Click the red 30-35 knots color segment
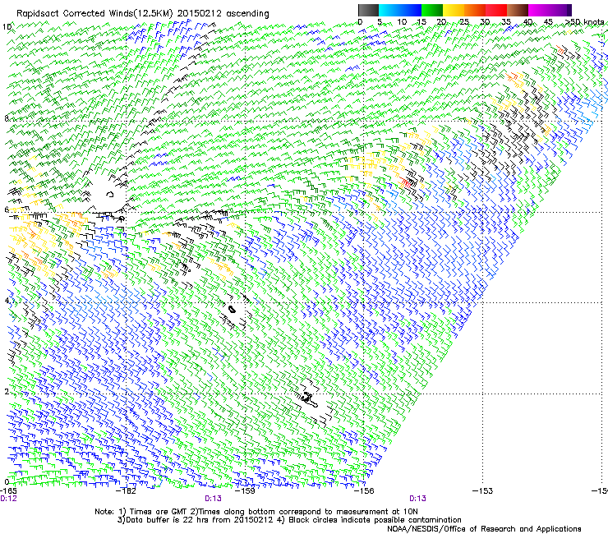 [x=496, y=10]
